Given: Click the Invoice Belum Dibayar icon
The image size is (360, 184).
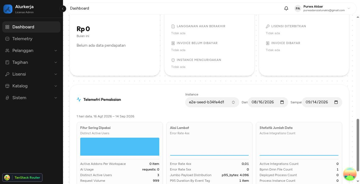Looking at the screenshot, I should point(173,43).
